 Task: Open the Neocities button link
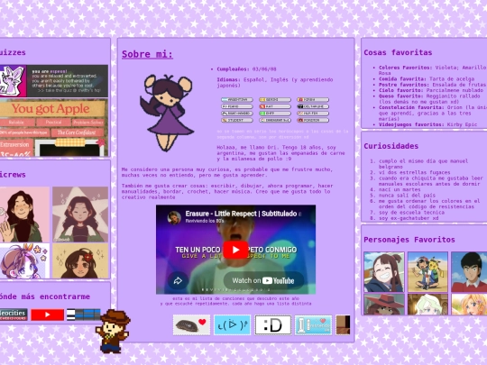click(x=14, y=315)
